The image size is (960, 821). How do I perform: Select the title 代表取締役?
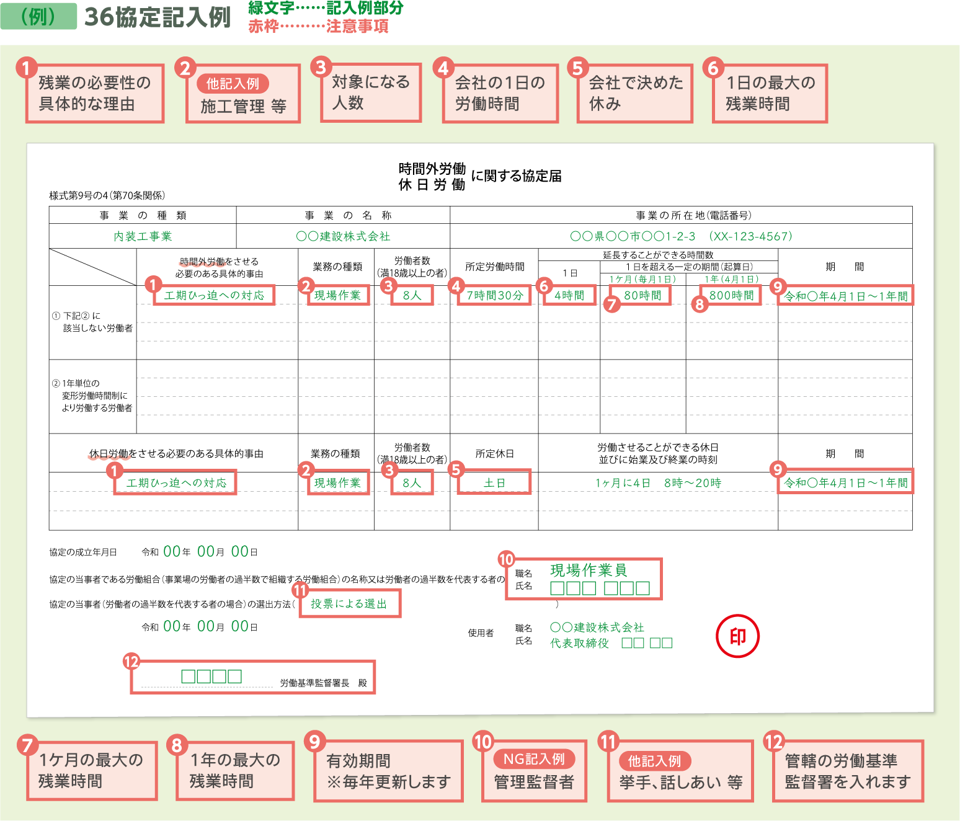[579, 643]
